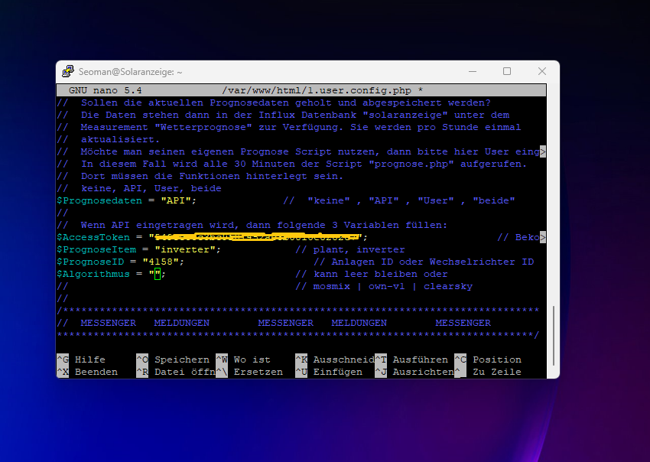Click the ^K Ausschneiden shortcut
The height and width of the screenshot is (462, 650).
tap(333, 360)
